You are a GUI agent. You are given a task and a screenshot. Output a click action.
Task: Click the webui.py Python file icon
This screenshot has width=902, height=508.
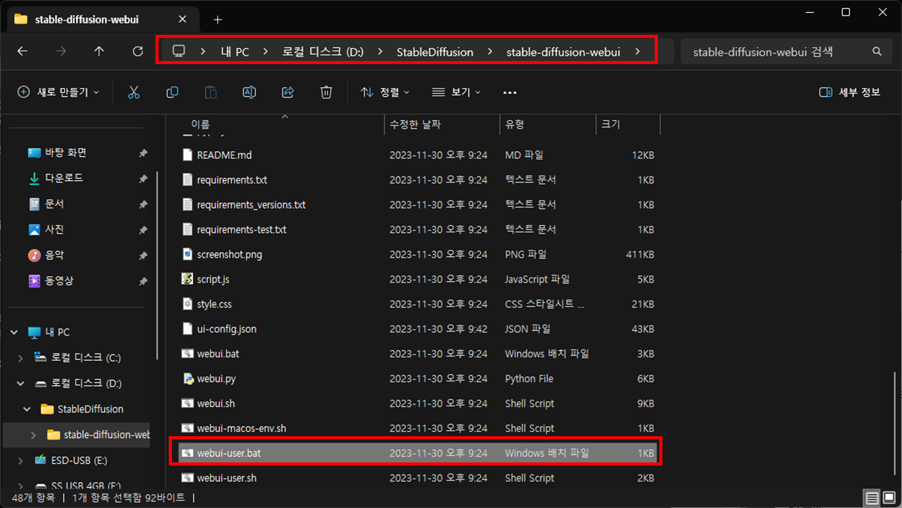tap(187, 378)
